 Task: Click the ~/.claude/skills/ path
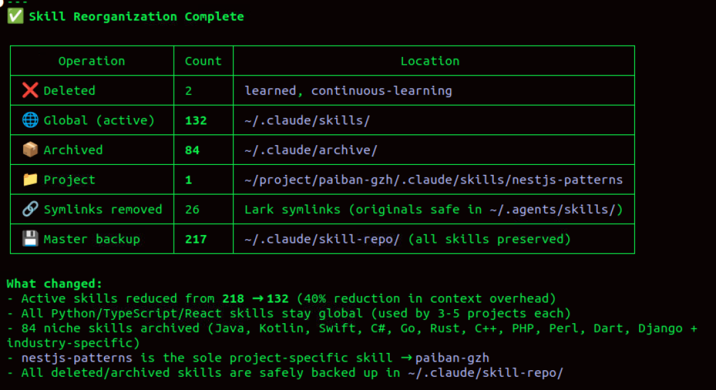click(308, 121)
